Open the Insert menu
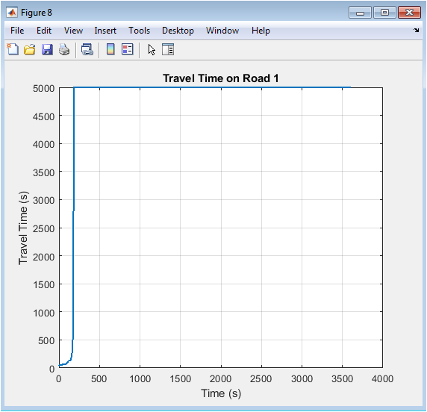 pos(105,31)
